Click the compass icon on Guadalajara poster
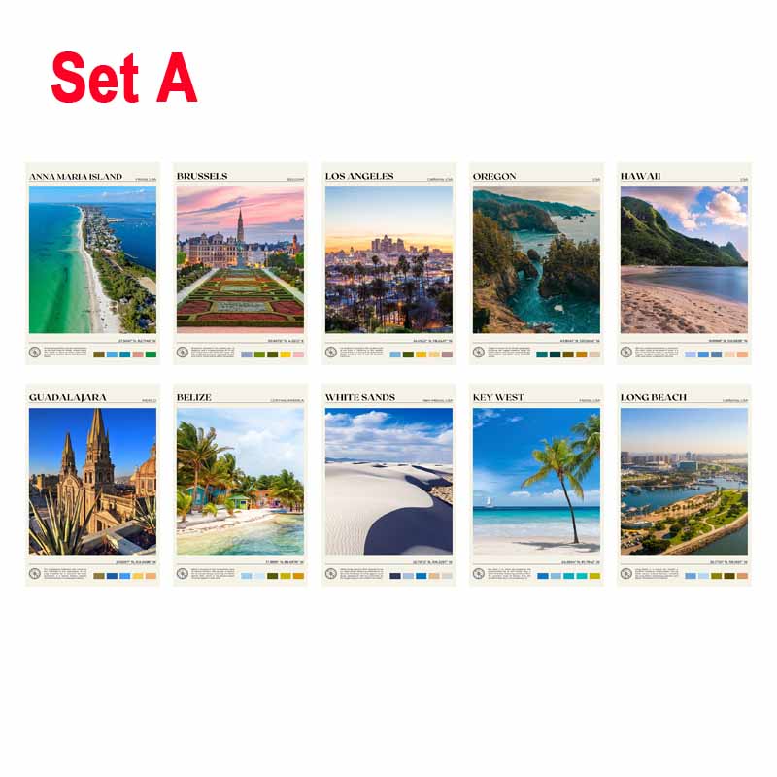 (35, 574)
